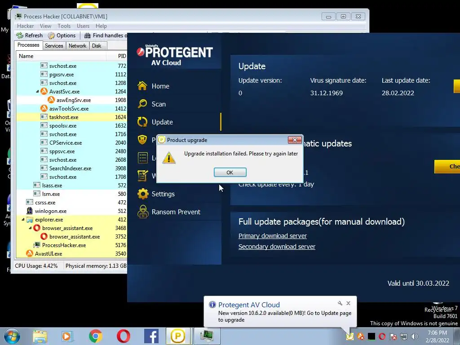Viewport: 460px width, 345px height.
Task: Select aswToolsSvc.exe process row
Action: pos(71,109)
